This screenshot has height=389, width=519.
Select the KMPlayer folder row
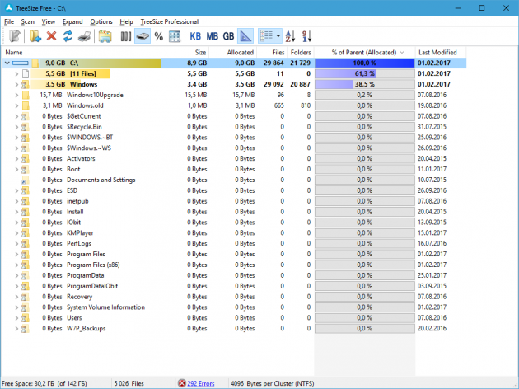[x=234, y=233]
